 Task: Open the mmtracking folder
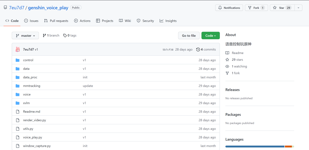click(x=32, y=86)
